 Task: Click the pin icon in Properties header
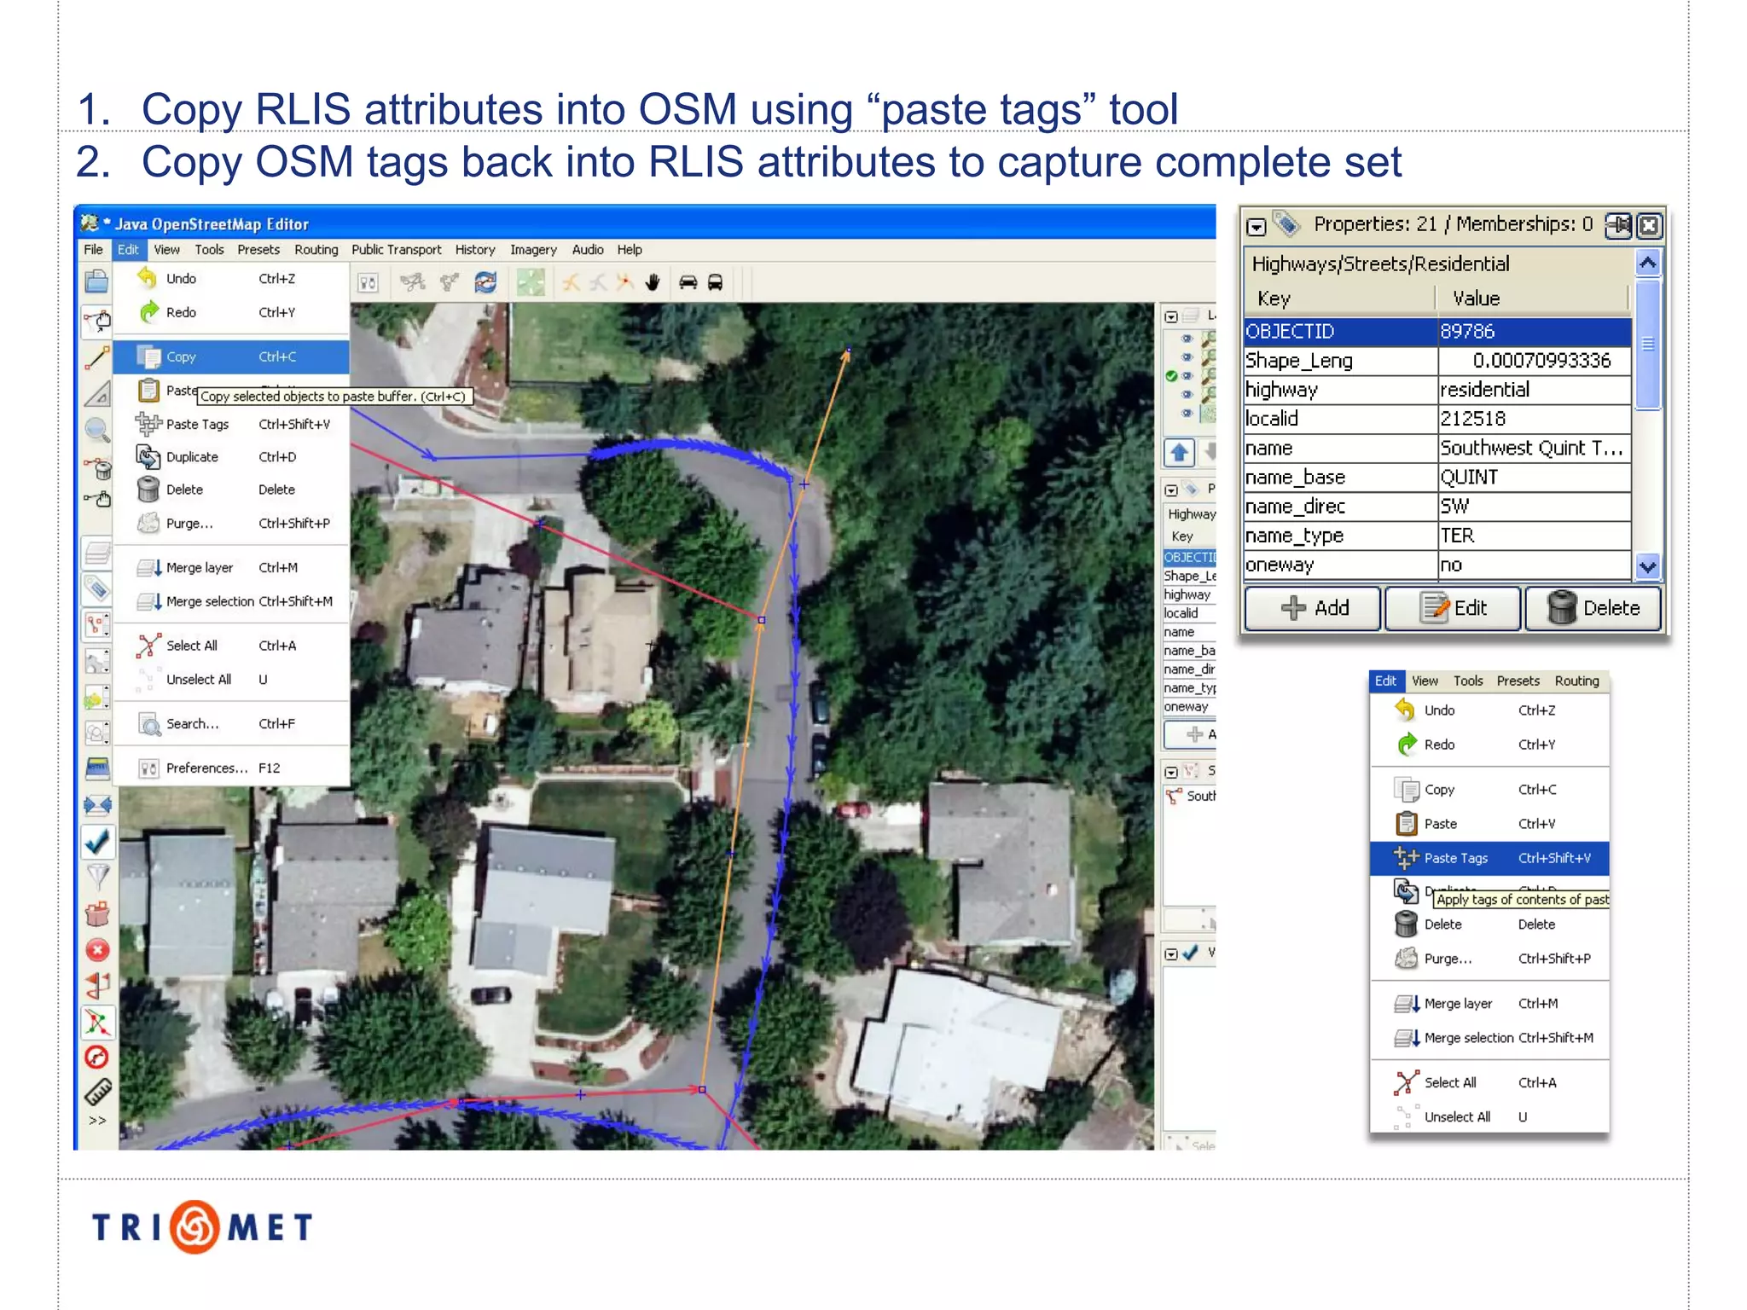pos(1617,225)
